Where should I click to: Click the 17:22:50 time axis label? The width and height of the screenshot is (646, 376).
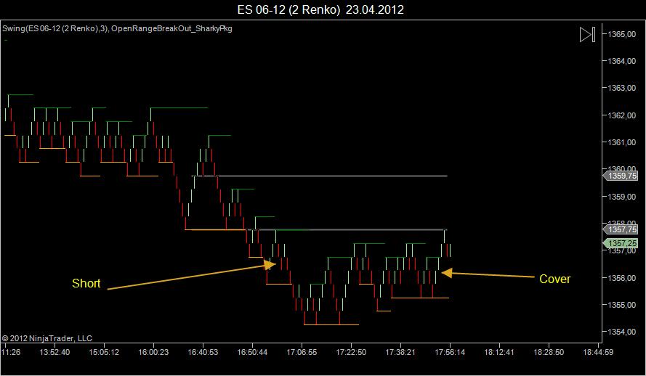click(351, 352)
